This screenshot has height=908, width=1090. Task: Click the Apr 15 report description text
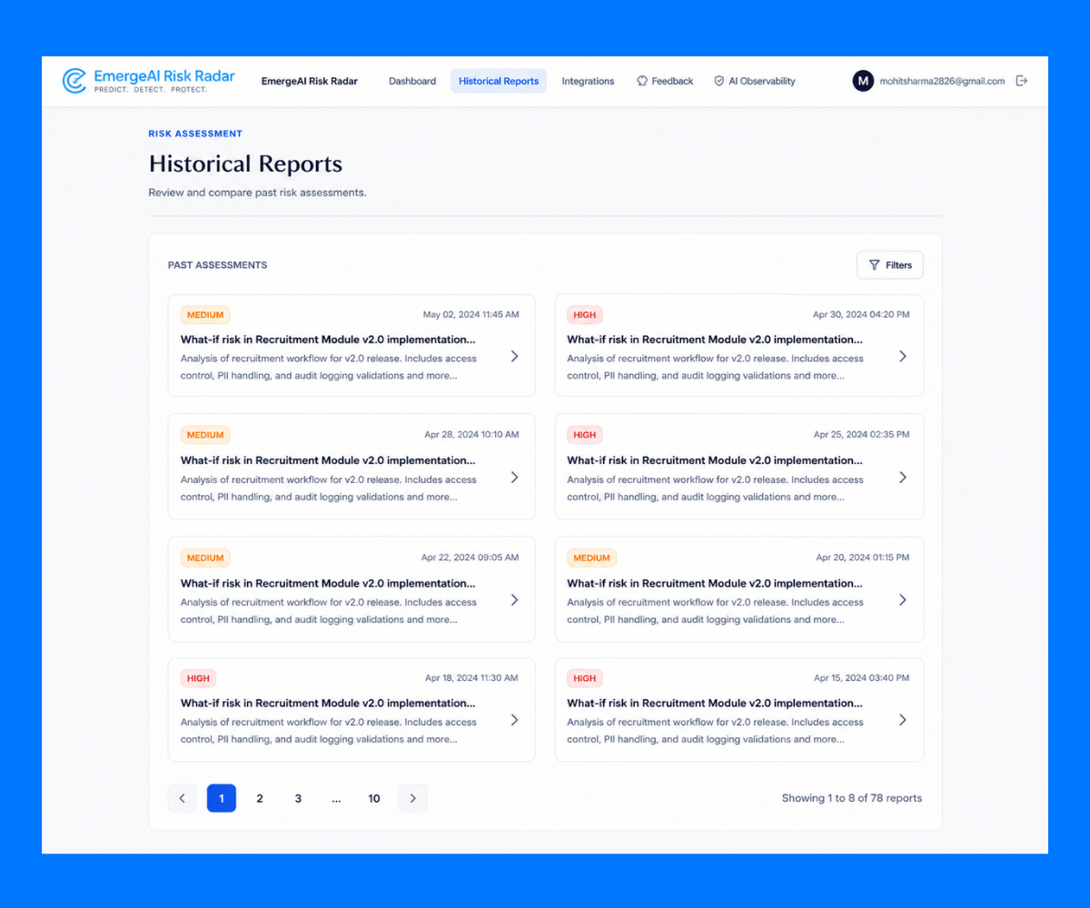pyautogui.click(x=716, y=731)
